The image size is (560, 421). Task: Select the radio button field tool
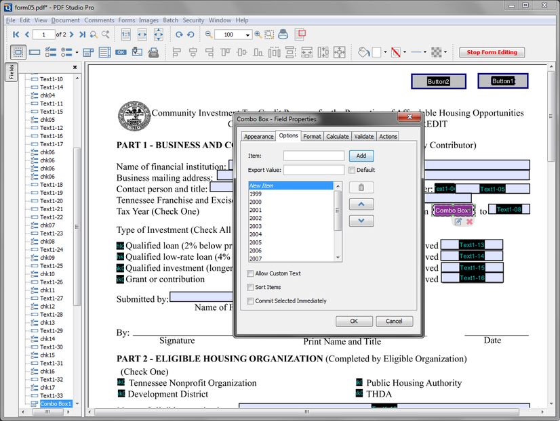click(x=66, y=52)
